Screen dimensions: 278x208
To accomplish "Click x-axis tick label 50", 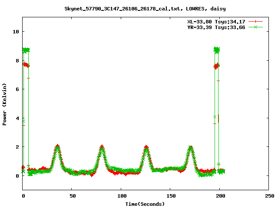I will [73, 196].
